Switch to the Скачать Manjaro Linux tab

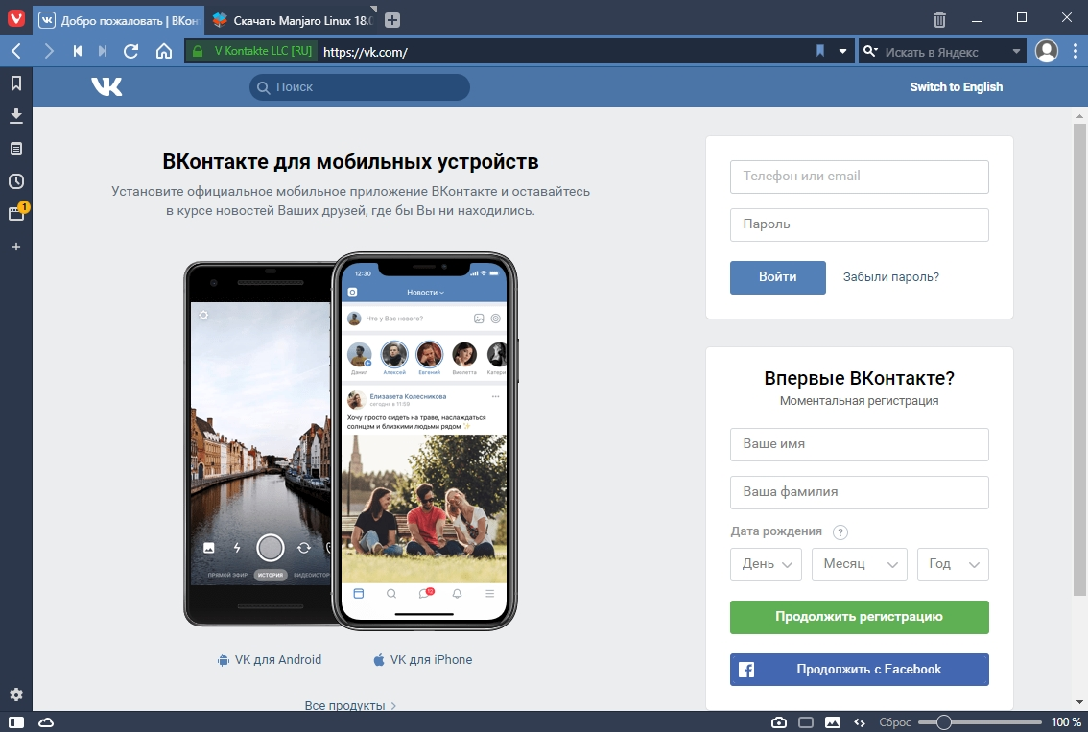point(292,20)
